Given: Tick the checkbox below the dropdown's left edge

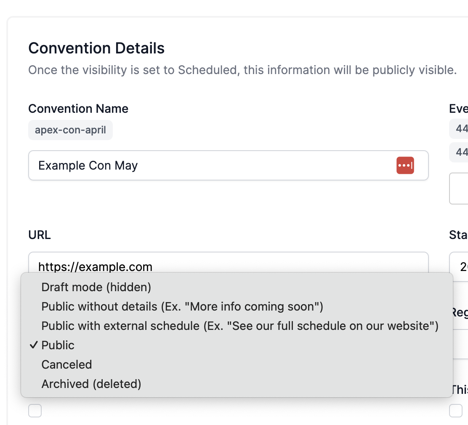Looking at the screenshot, I should [x=35, y=410].
